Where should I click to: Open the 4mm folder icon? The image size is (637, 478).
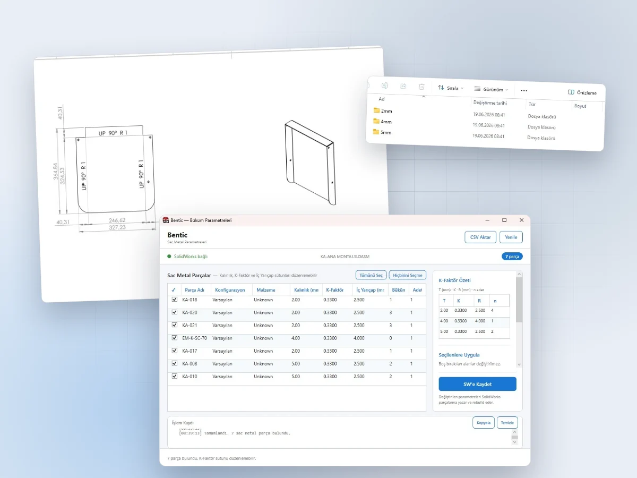(376, 121)
